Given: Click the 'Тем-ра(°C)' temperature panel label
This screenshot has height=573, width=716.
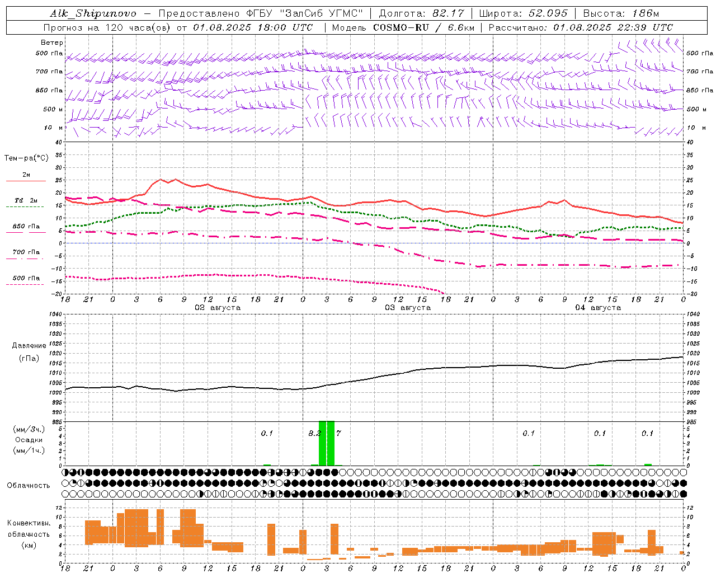Looking at the screenshot, I should point(26,158).
